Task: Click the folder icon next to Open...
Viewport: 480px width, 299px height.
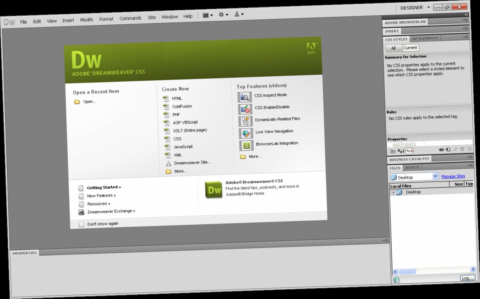Action: tap(77, 102)
